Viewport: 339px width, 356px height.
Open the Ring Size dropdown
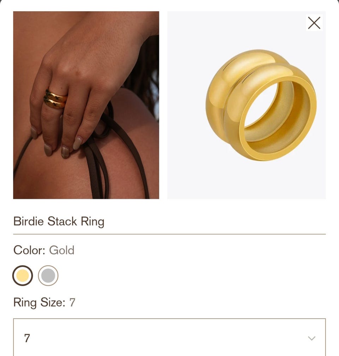[169, 337]
